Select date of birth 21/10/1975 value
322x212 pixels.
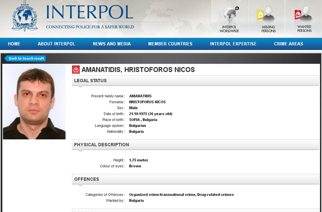pos(151,114)
